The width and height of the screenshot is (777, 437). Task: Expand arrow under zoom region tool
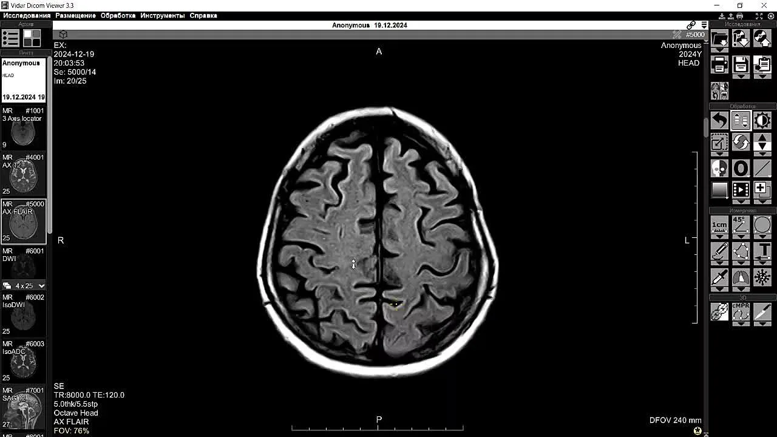tap(719, 154)
